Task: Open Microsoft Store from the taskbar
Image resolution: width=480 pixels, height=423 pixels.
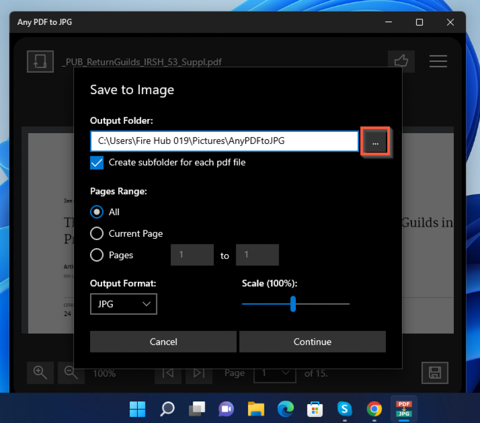Action: (315, 409)
